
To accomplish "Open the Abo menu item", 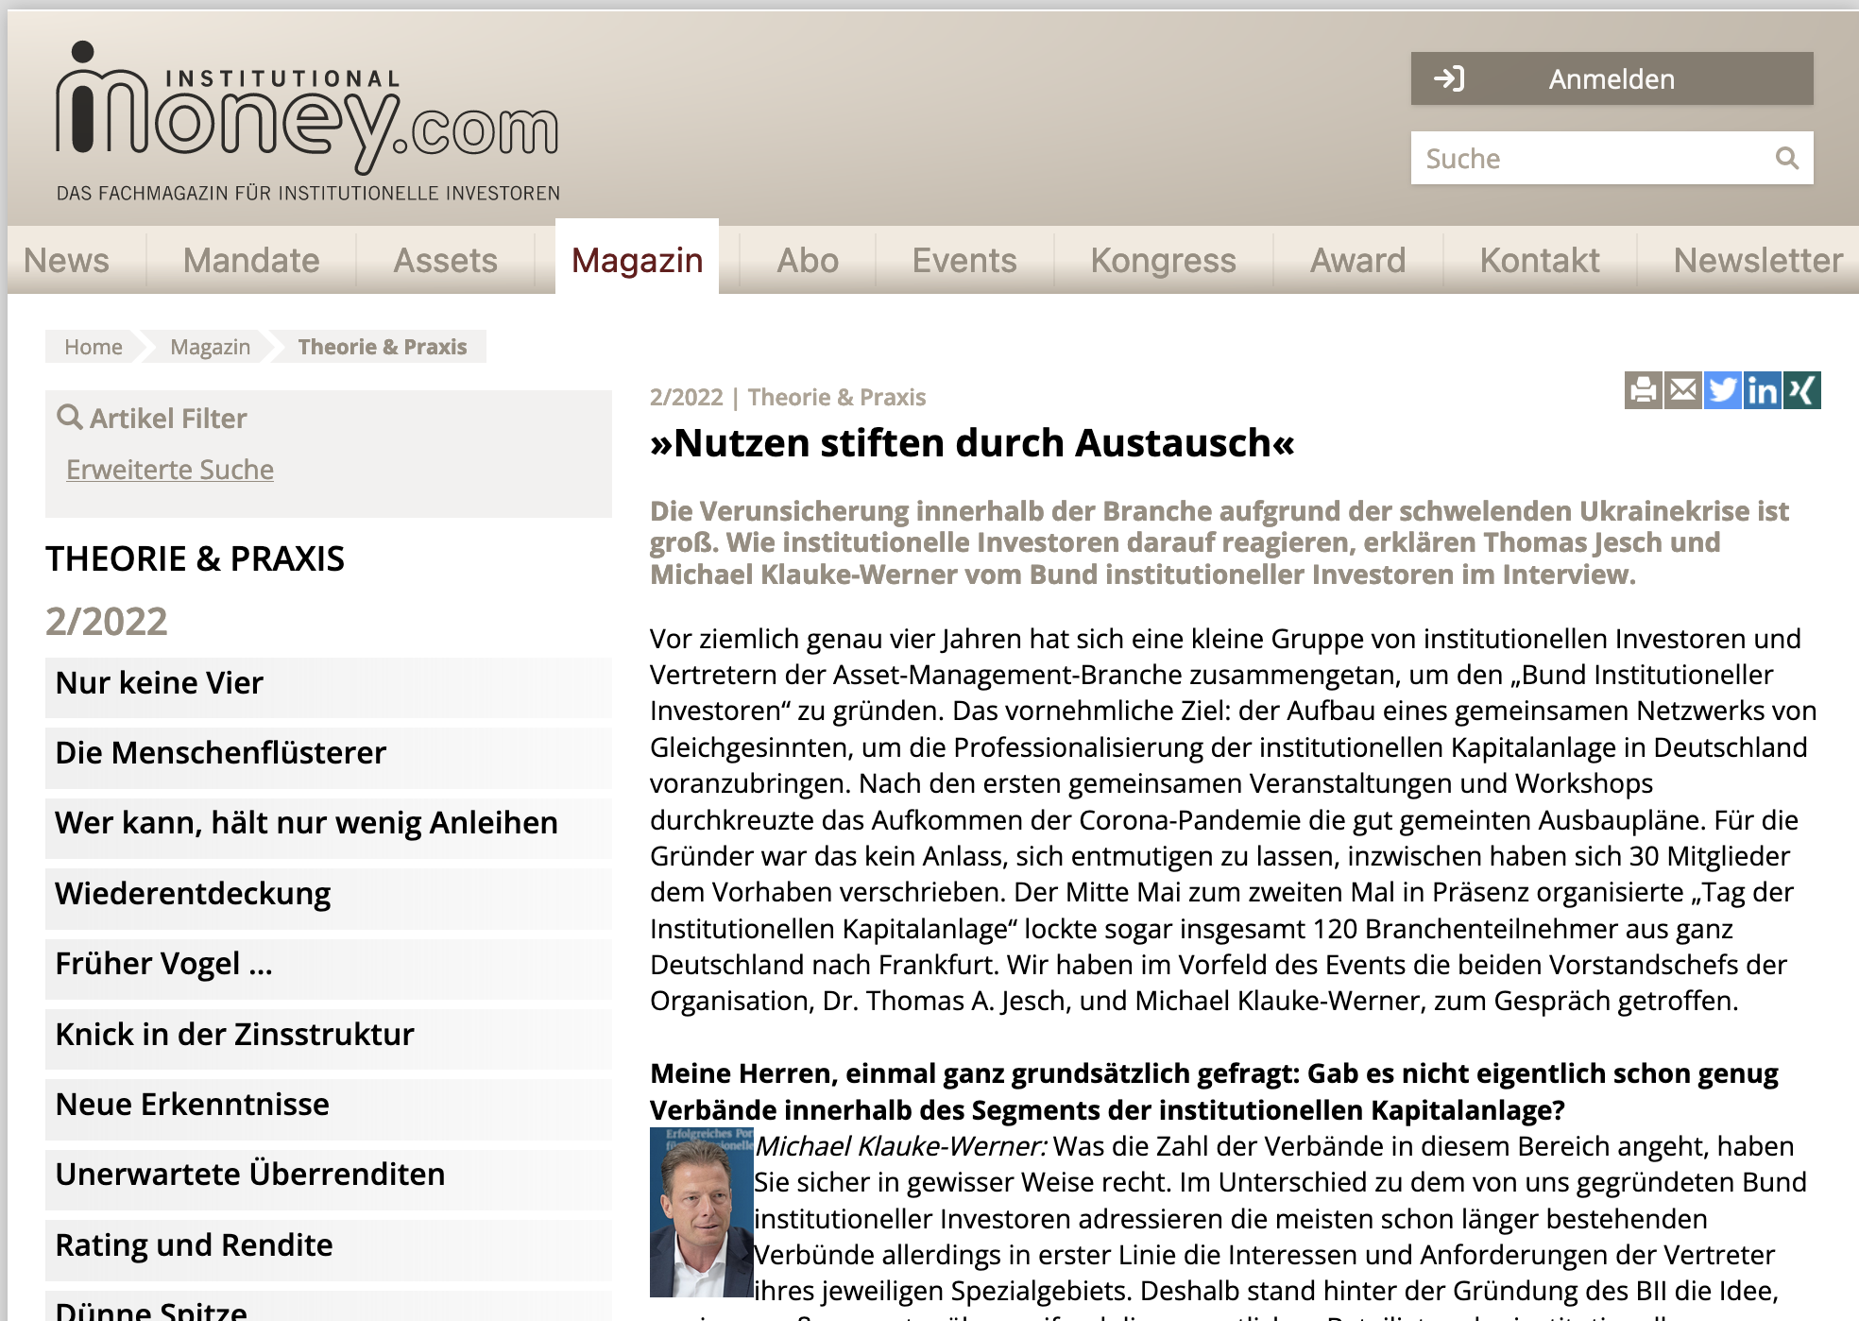I will pyautogui.click(x=808, y=260).
